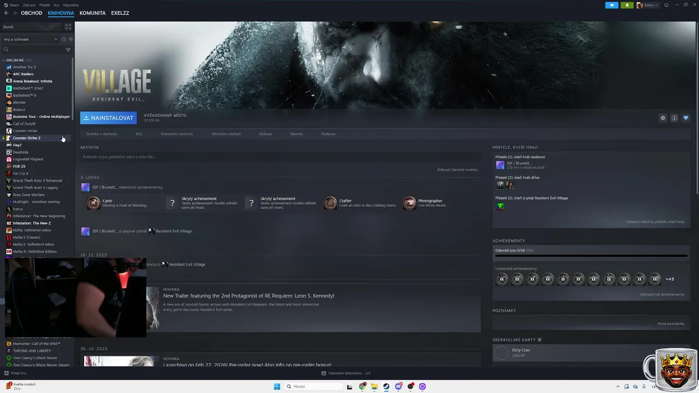Click the Windows taskbar search box
This screenshot has height=393, width=699.
tap(314, 386)
